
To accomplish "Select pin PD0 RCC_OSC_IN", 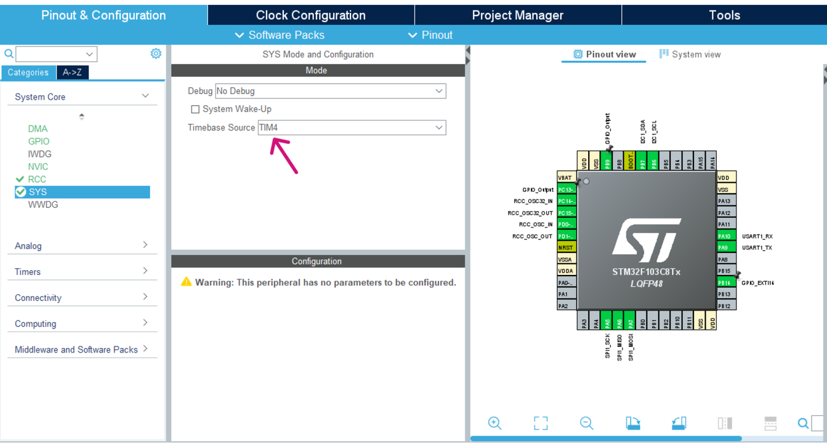I will pyautogui.click(x=567, y=225).
